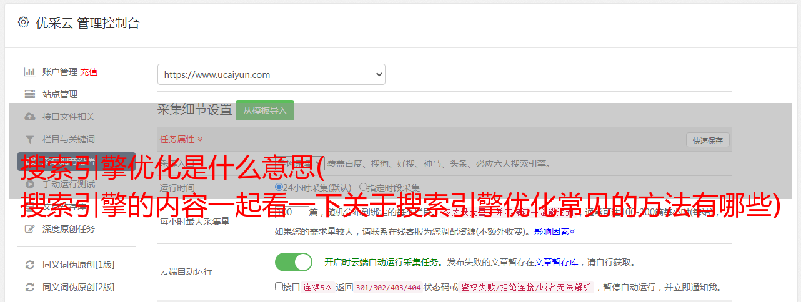Viewport: 801px width, 302px height.
Task: Click the edit icon beside 深度原创任务
Action: (x=29, y=229)
